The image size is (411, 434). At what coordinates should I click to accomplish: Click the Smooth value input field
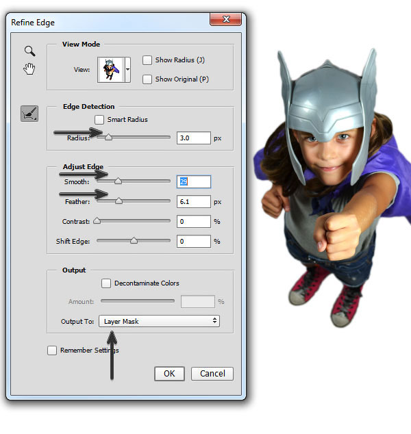194,182
